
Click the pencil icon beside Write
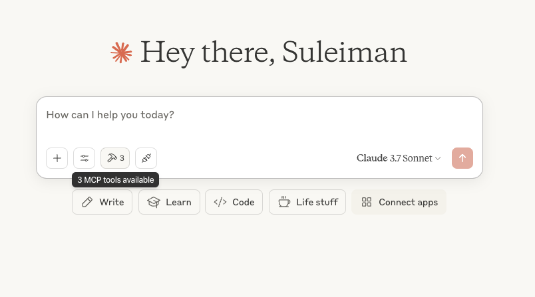[87, 202]
